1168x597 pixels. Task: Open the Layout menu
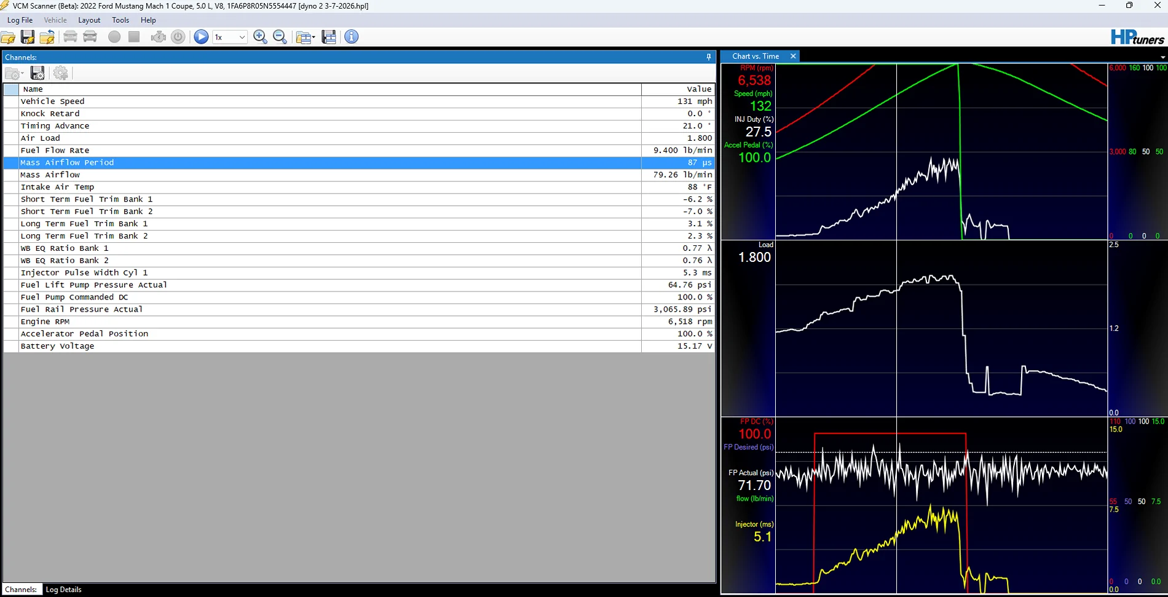click(x=89, y=20)
